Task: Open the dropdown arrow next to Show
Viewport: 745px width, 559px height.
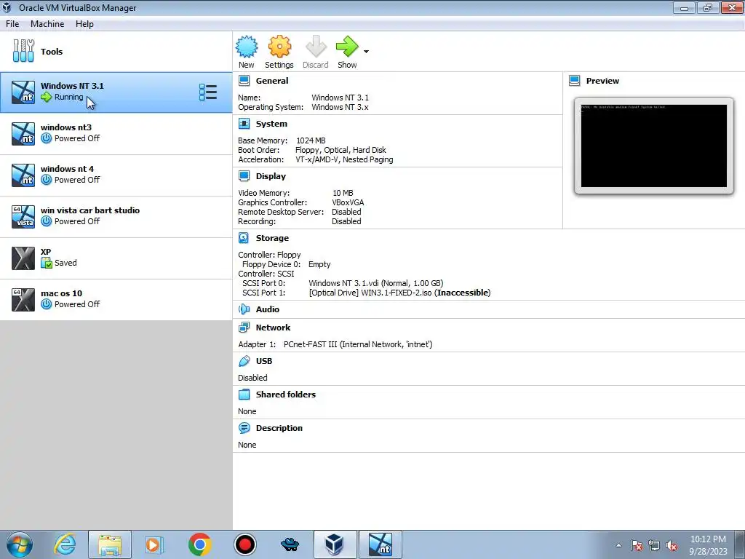Action: [366, 52]
